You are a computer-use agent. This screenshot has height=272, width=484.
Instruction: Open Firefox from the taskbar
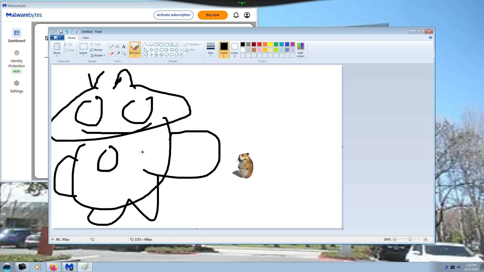(53, 267)
